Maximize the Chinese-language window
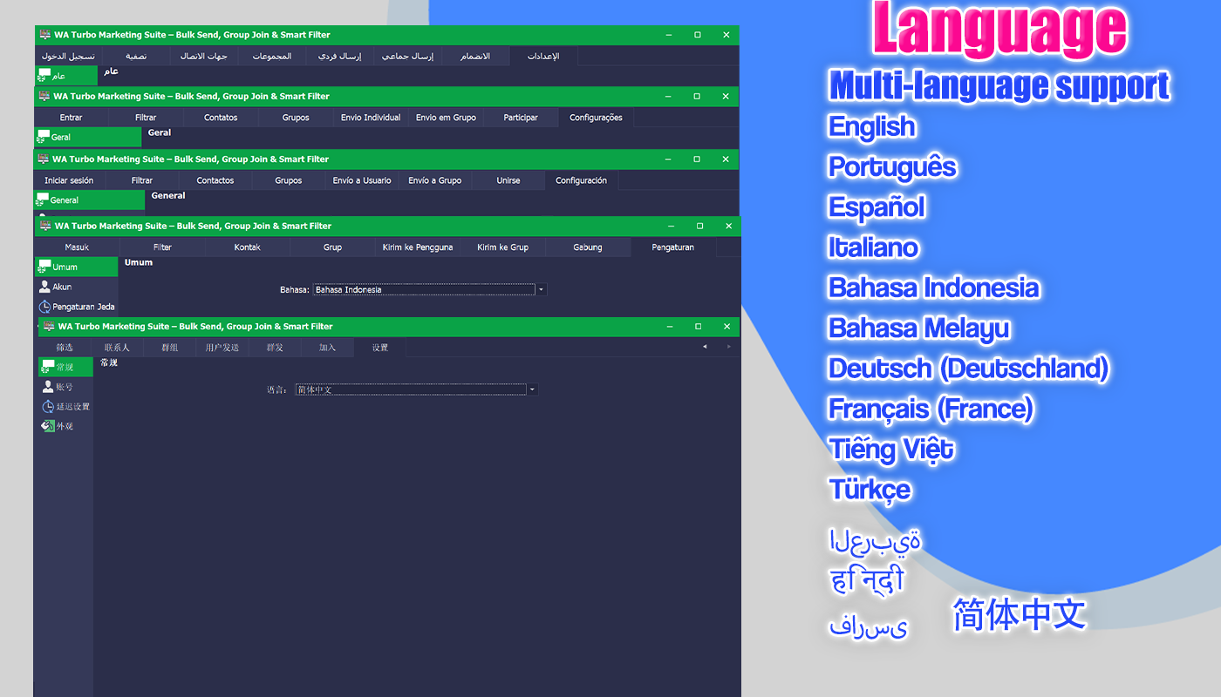The height and width of the screenshot is (697, 1221). [x=698, y=326]
